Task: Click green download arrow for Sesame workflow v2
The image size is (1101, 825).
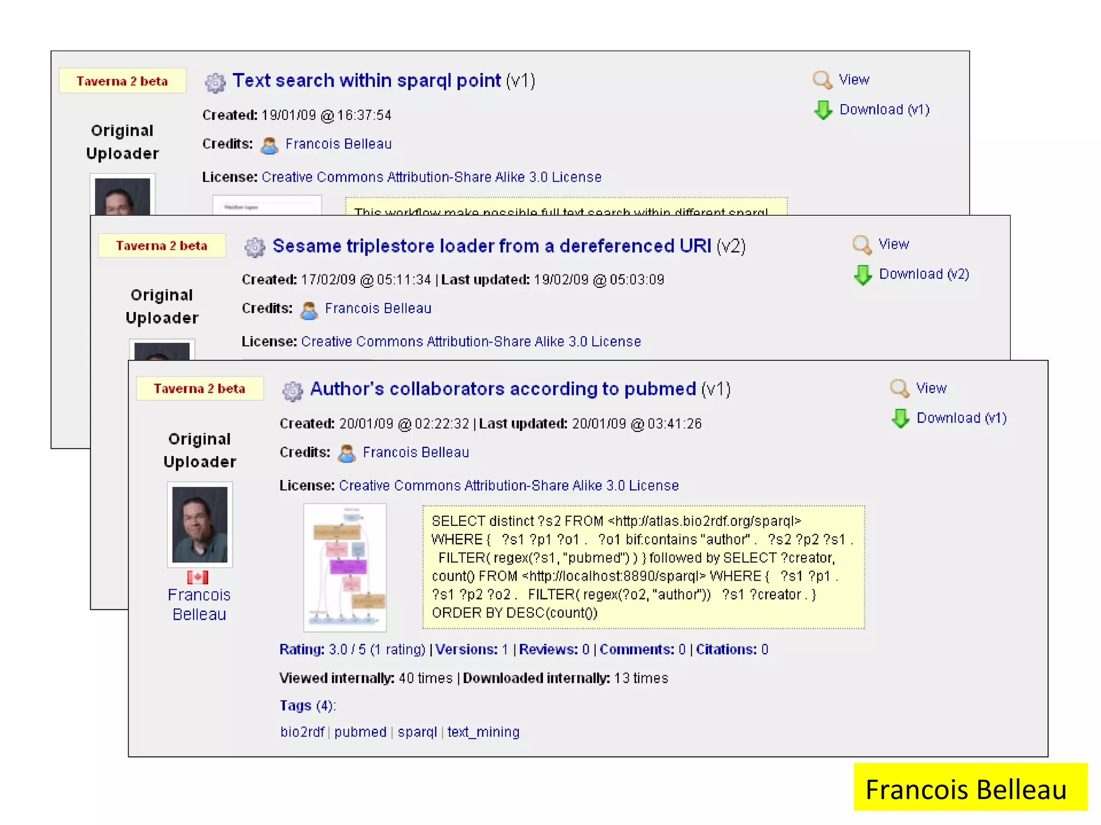Action: point(863,274)
